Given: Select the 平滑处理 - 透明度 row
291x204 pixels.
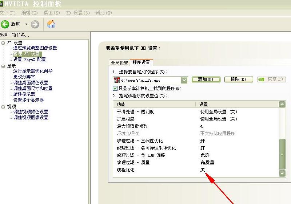Looking at the screenshot, I should tap(196, 112).
